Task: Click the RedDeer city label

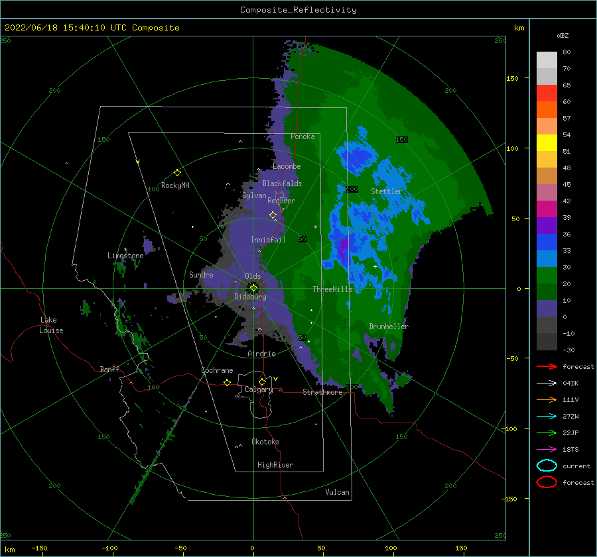Action: (281, 201)
